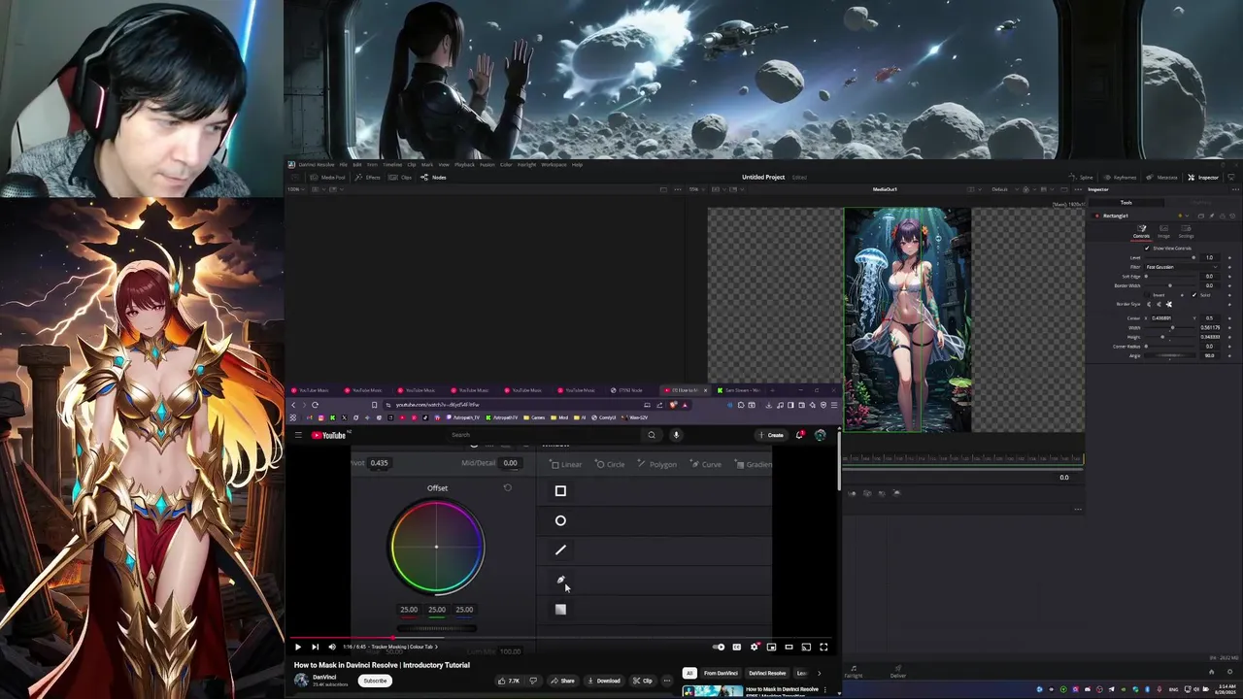
Task: Open the left viewer 100% zoom dropdown
Action: click(x=296, y=188)
